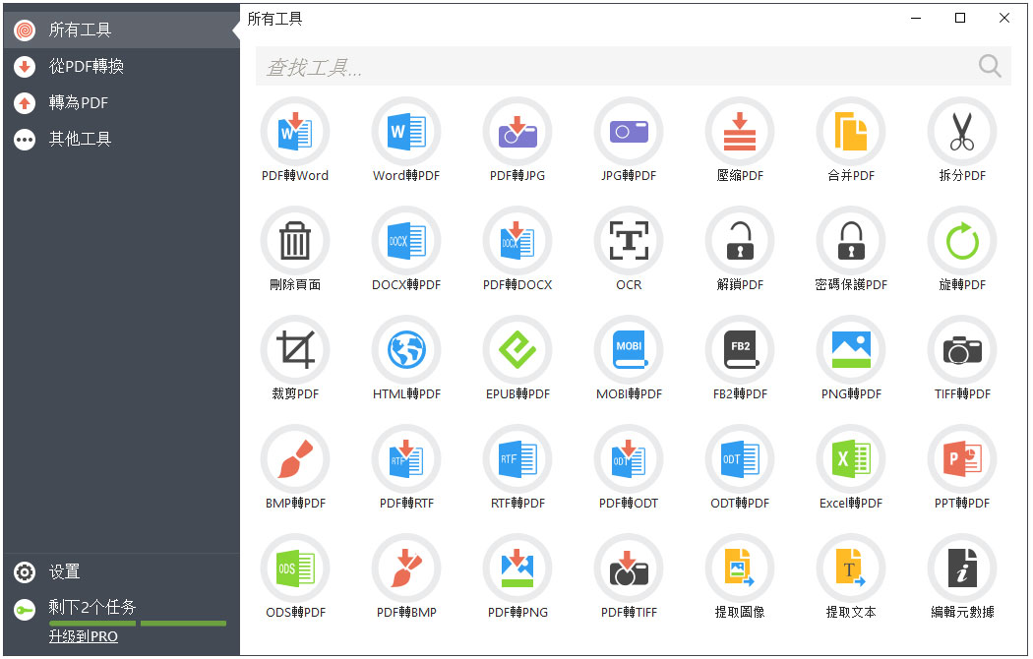1033x659 pixels.
Task: Focus the 查找工具 search field
Action: click(x=634, y=66)
